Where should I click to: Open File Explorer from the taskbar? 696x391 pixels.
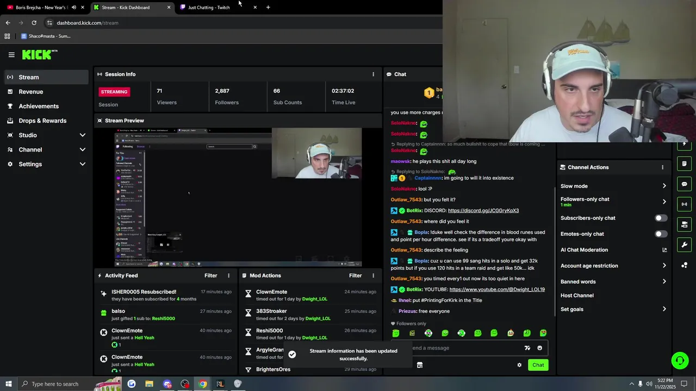click(149, 384)
